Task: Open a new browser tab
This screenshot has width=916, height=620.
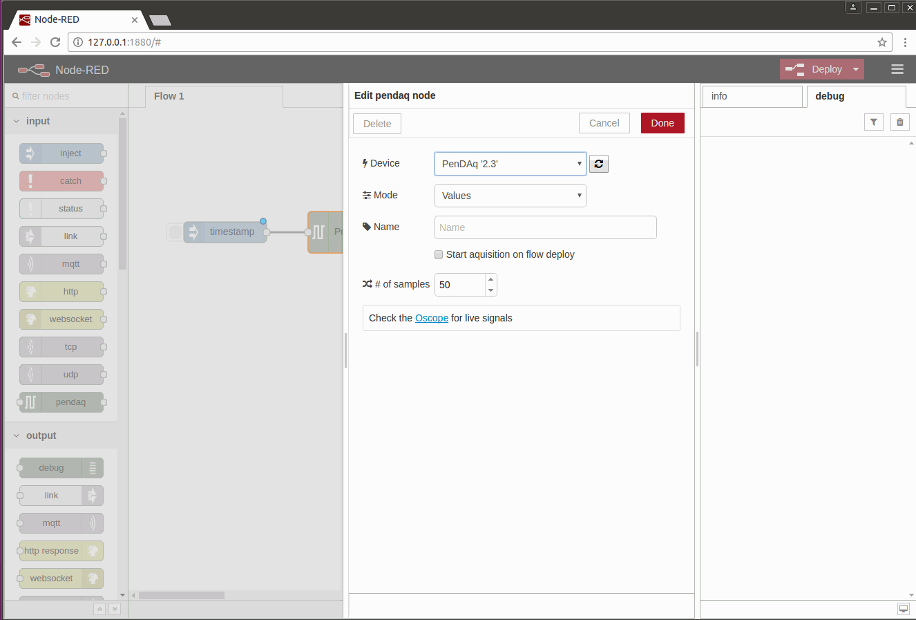Action: [x=160, y=20]
